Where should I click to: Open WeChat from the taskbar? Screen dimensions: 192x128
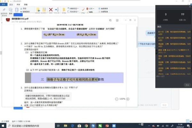point(100,126)
